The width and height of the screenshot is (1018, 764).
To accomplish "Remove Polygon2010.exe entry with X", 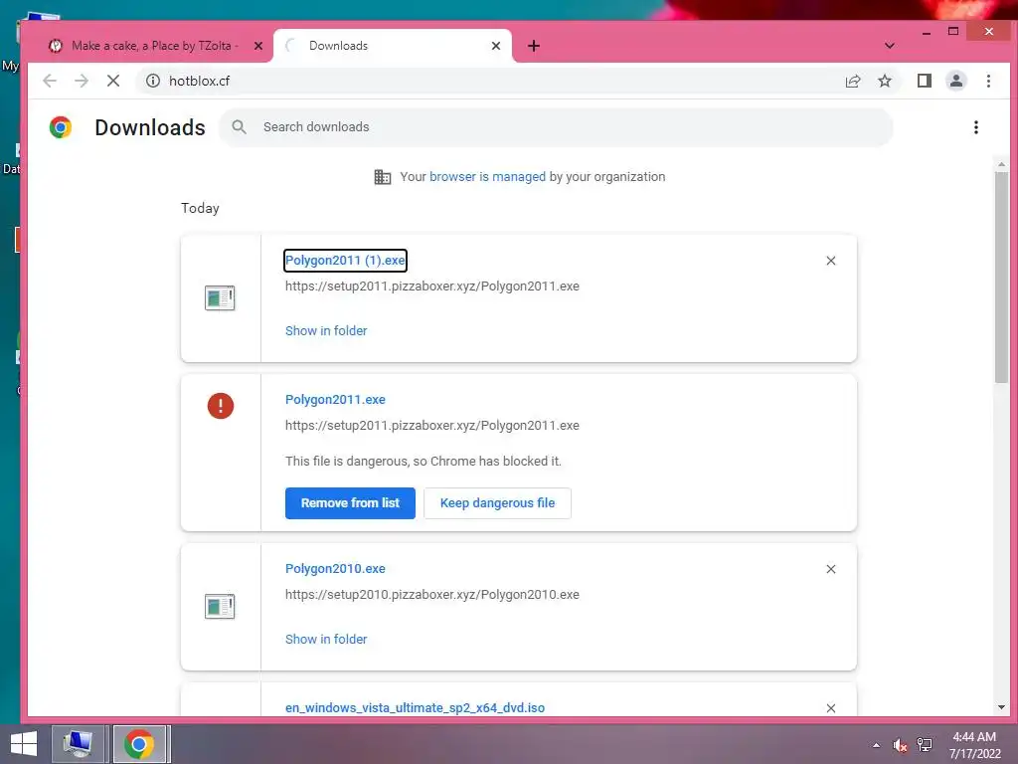I will [830, 569].
